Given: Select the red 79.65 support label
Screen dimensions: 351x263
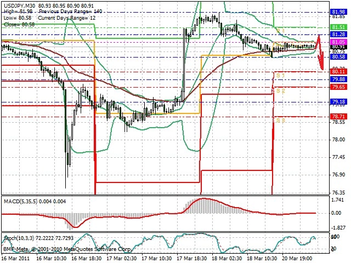Looking at the screenshot, I should point(338,87).
